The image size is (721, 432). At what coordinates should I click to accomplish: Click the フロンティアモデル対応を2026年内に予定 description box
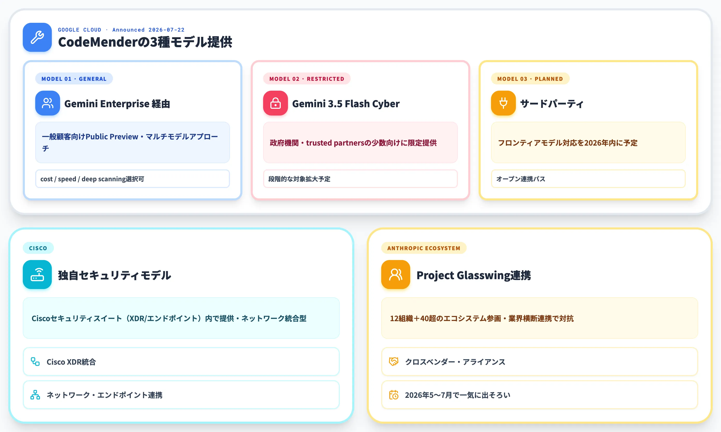coord(588,142)
